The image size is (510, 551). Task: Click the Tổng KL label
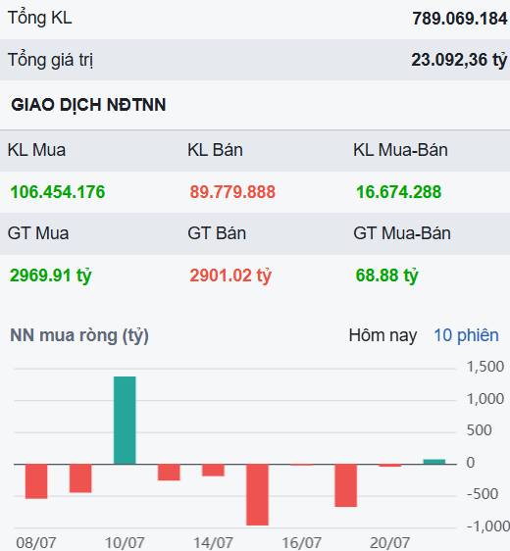(39, 18)
